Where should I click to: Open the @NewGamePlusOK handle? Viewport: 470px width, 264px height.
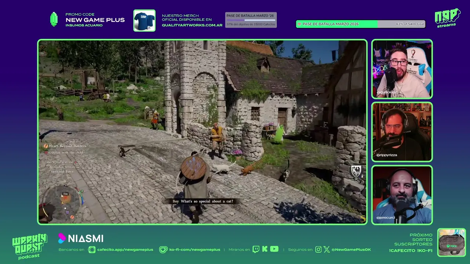(x=351, y=250)
